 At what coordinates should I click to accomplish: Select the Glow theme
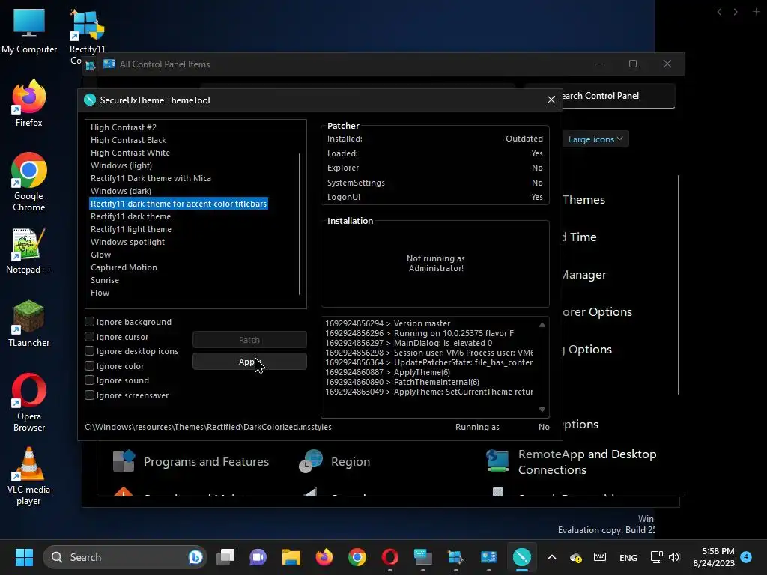101,255
